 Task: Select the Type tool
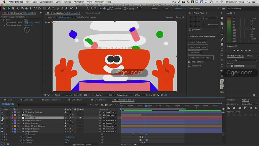[53, 8]
